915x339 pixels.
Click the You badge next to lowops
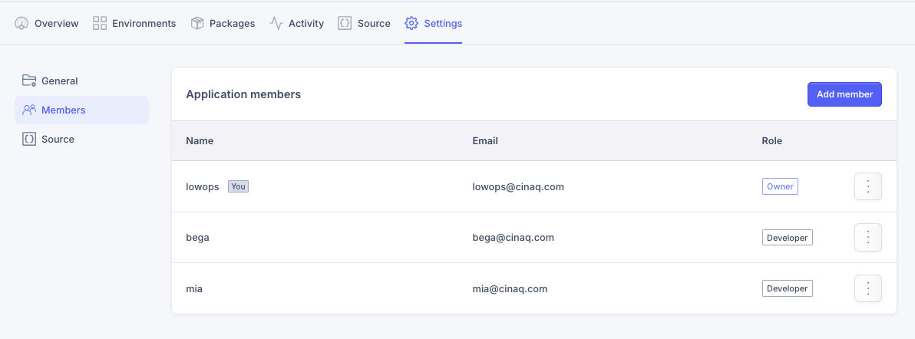238,186
